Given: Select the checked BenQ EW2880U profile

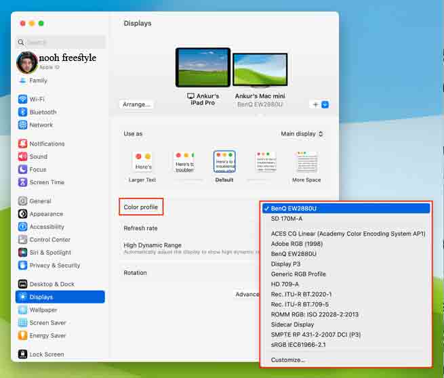Looking at the screenshot, I should point(346,209).
